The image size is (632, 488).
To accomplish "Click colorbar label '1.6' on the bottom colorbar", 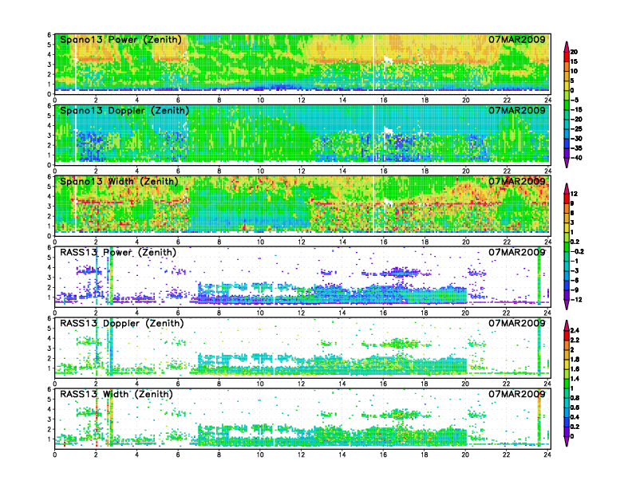I will click(x=575, y=369).
